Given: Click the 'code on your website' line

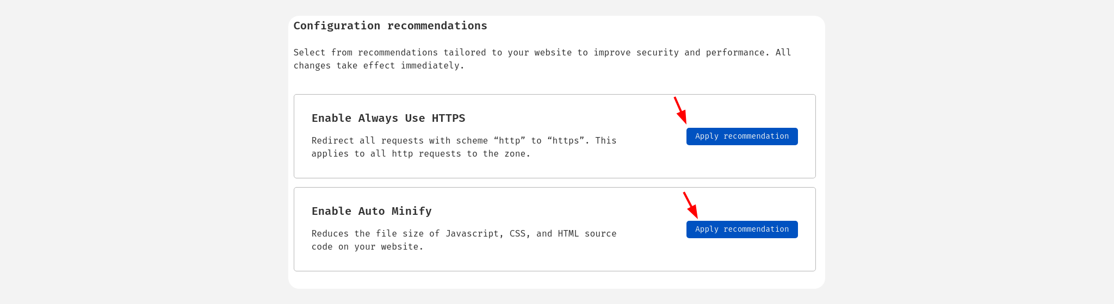Looking at the screenshot, I should [x=367, y=247].
